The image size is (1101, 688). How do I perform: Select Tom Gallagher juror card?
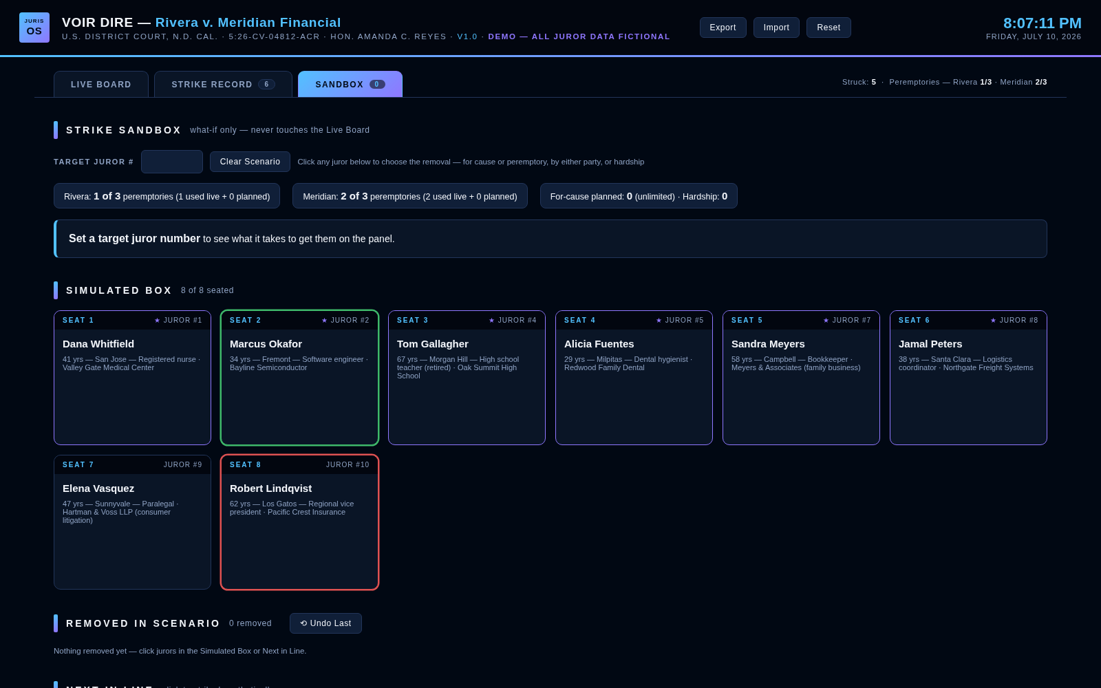(467, 378)
